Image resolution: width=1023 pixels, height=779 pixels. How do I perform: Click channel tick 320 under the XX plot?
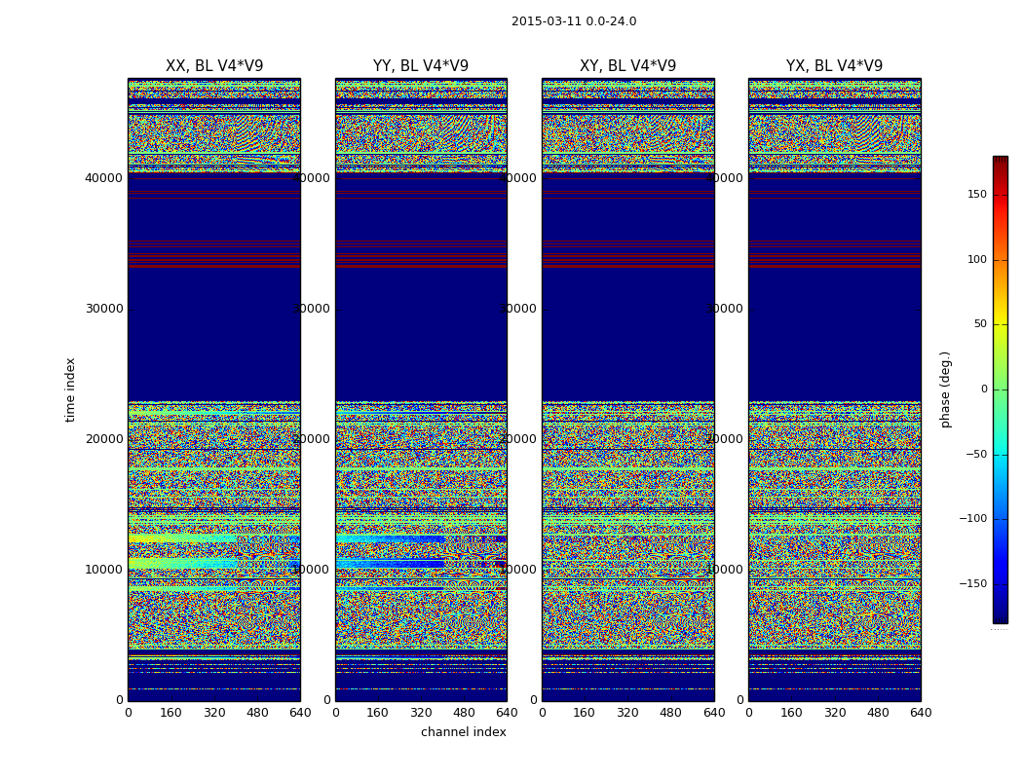(214, 713)
